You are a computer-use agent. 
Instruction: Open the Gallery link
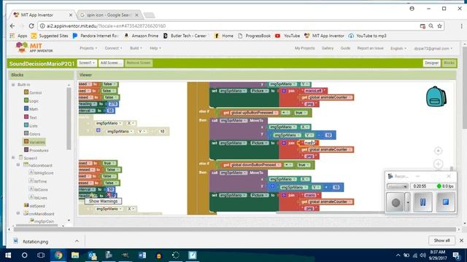tap(328, 48)
